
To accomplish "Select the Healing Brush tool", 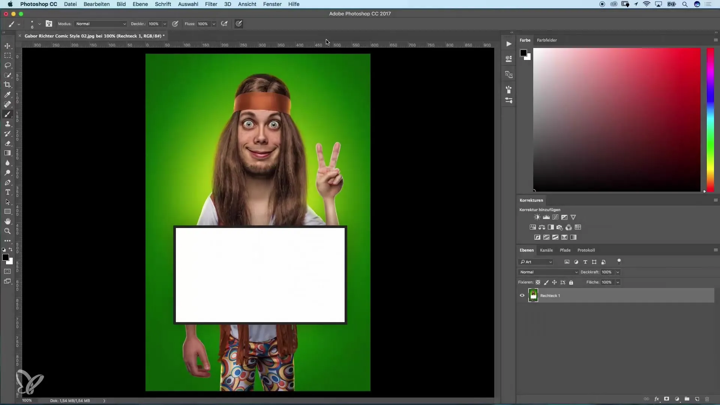I will (7, 104).
